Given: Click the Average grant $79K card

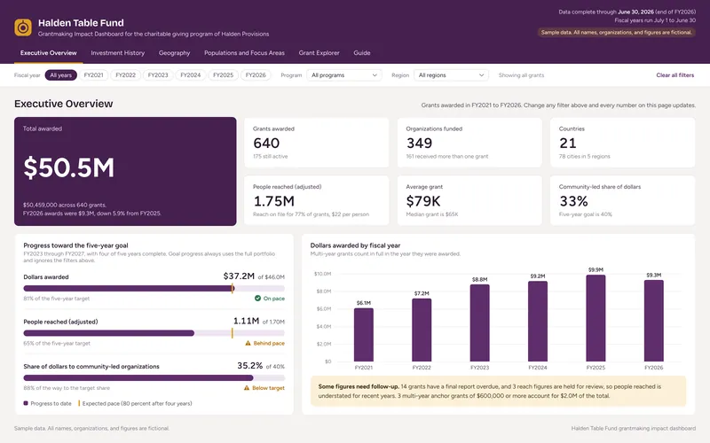Looking at the screenshot, I should [x=469, y=200].
